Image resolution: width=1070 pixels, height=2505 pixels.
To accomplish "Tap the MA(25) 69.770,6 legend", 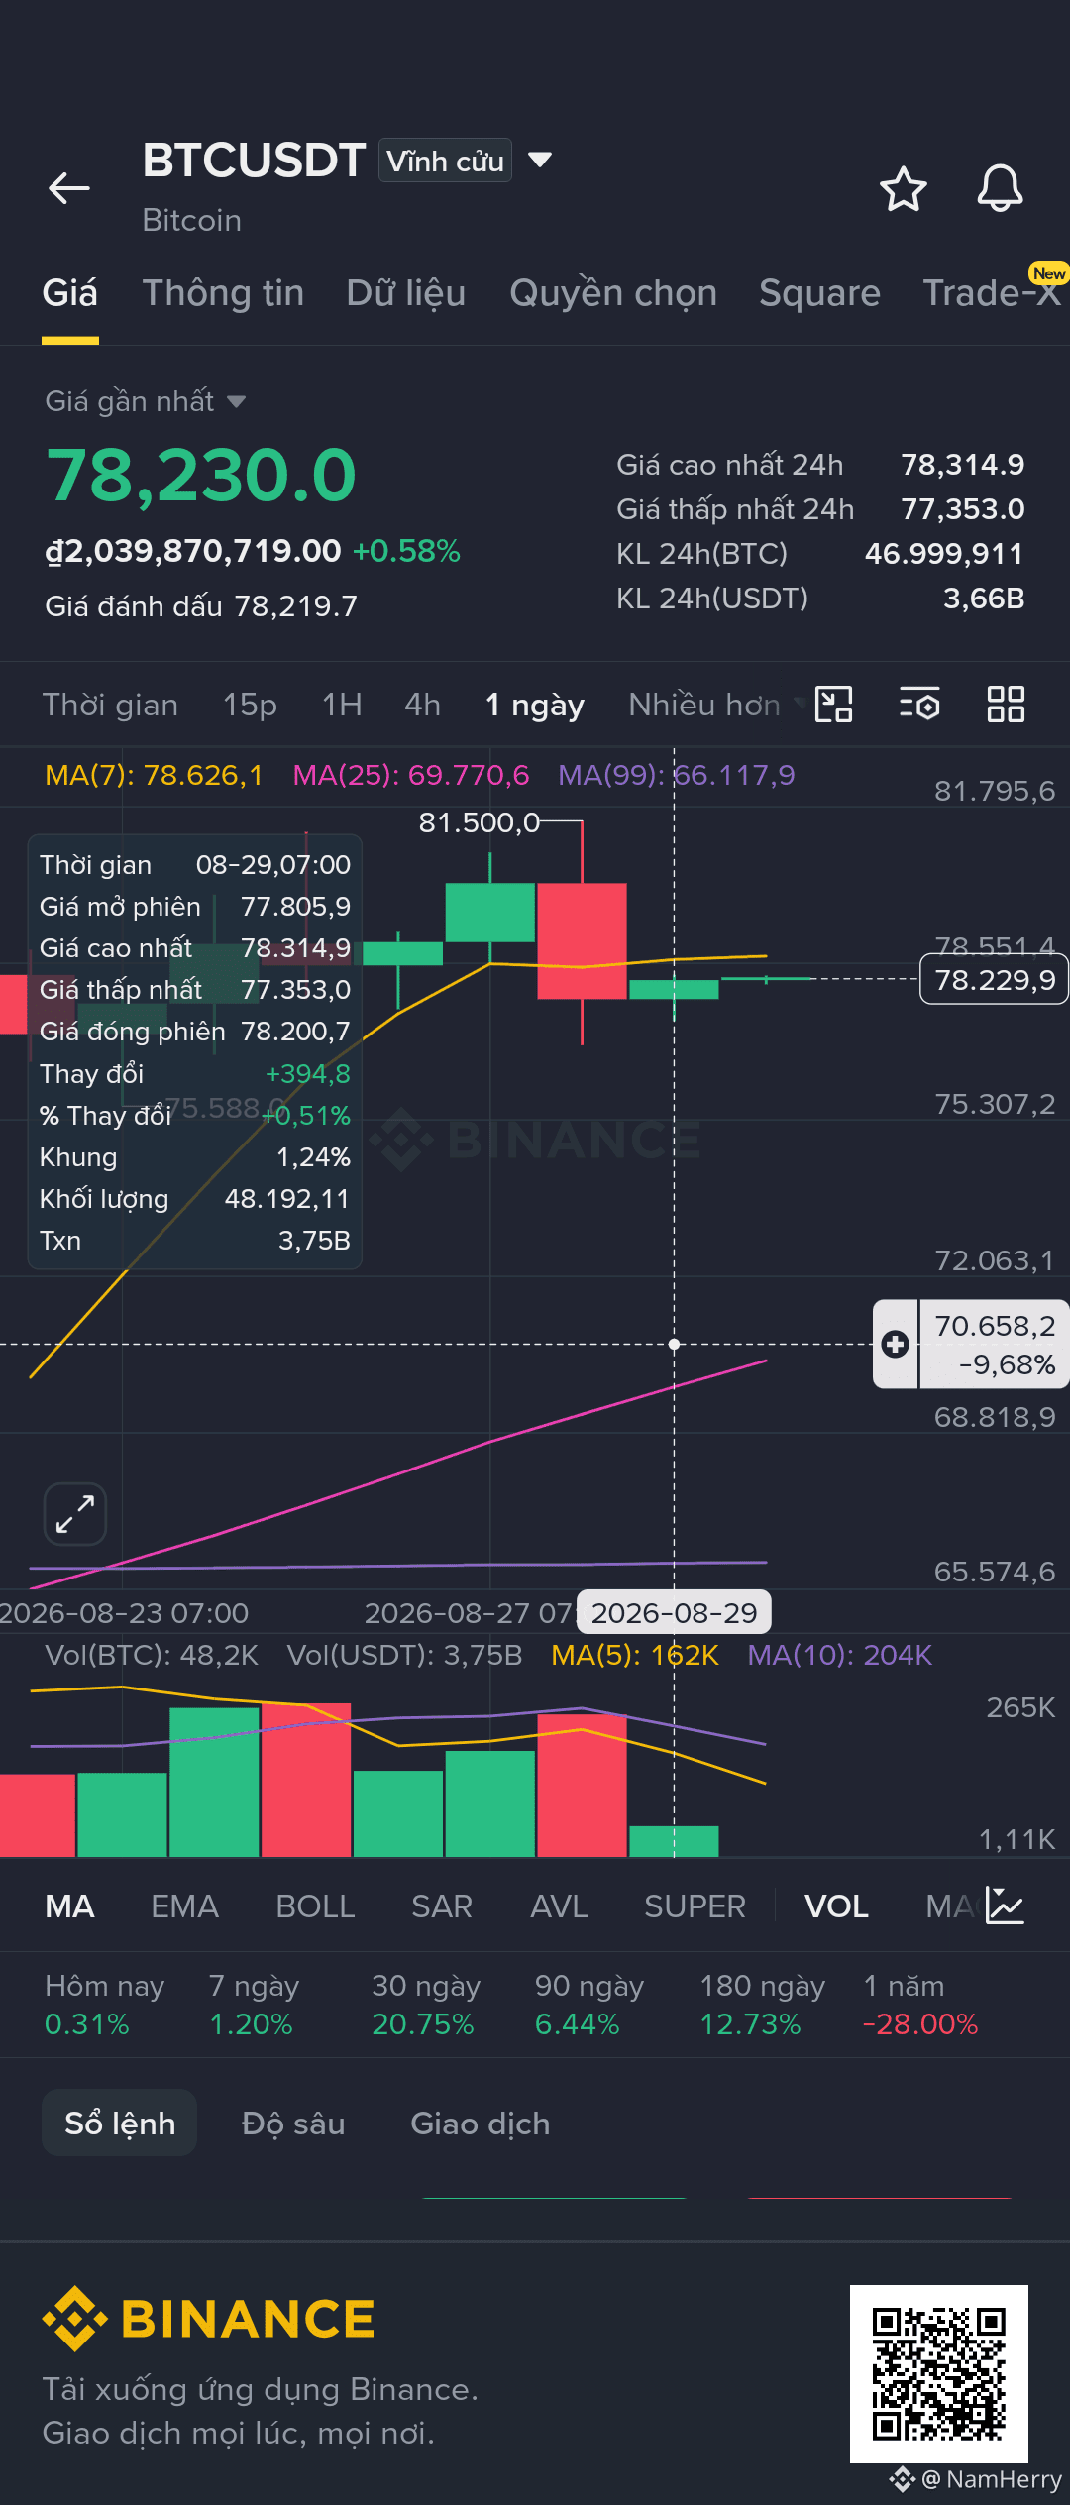I will click(411, 775).
